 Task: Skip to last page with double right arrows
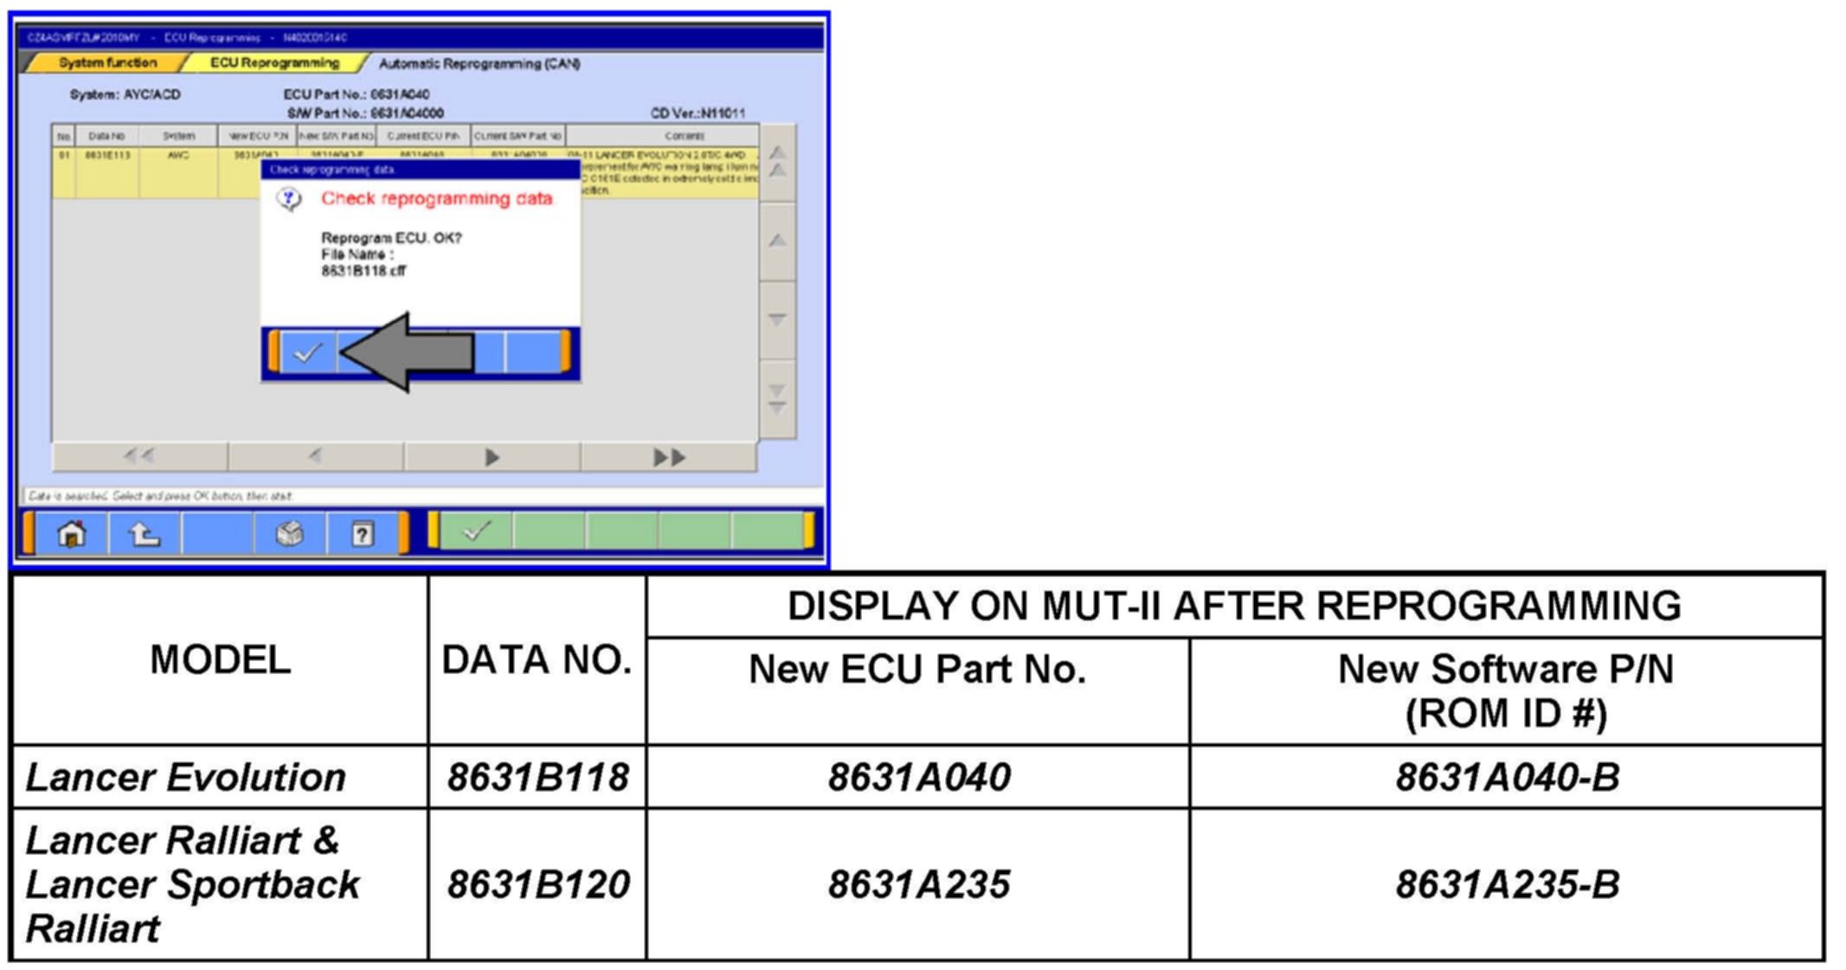(x=668, y=457)
